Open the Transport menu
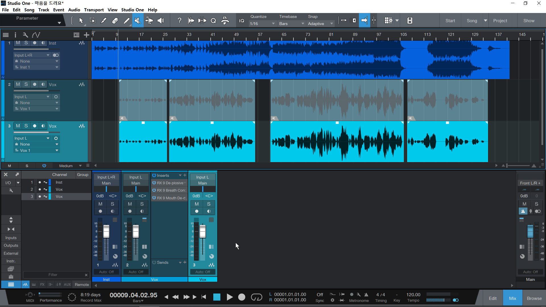 [94, 10]
